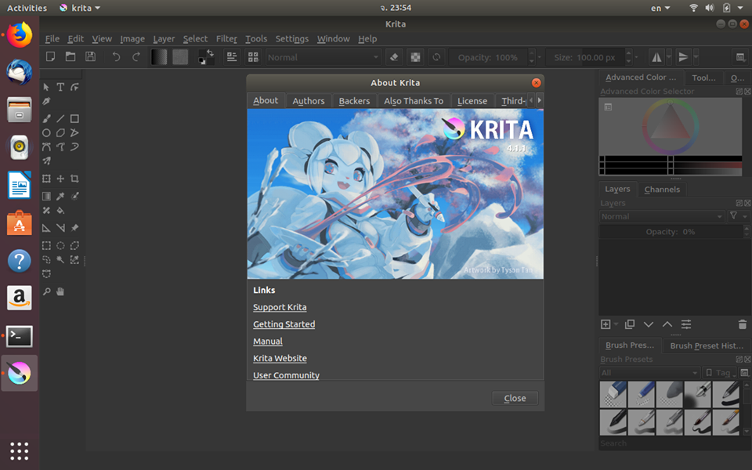Click the Redo arrow

[136, 57]
